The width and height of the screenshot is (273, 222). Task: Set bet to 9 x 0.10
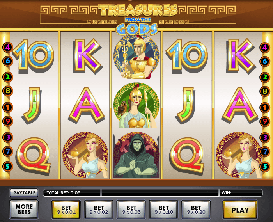pos(164,210)
